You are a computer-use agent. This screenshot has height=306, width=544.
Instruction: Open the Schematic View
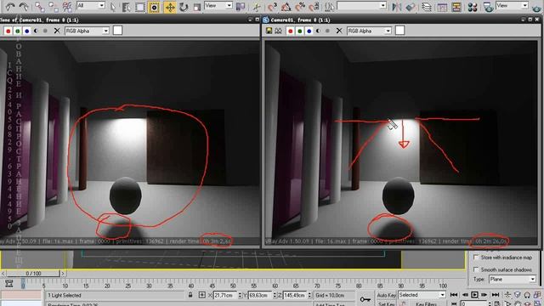point(456,7)
